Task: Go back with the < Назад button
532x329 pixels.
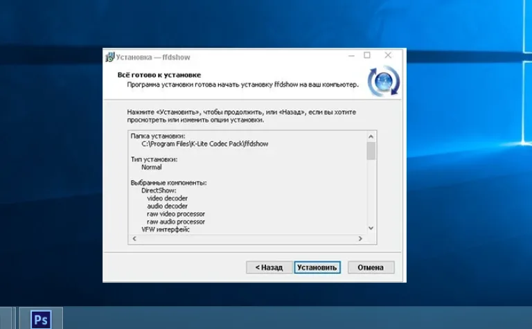Action: click(269, 267)
